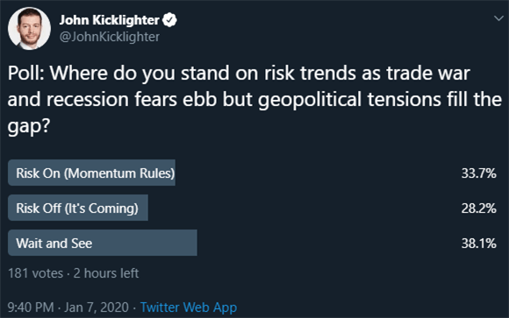Screen dimensions: 509x318
Task: Click the @JohnKicklighter handle
Action: pyautogui.click(x=110, y=37)
